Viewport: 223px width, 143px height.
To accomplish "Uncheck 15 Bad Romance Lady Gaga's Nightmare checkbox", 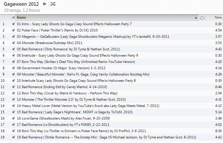I will click(x=13, y=112).
